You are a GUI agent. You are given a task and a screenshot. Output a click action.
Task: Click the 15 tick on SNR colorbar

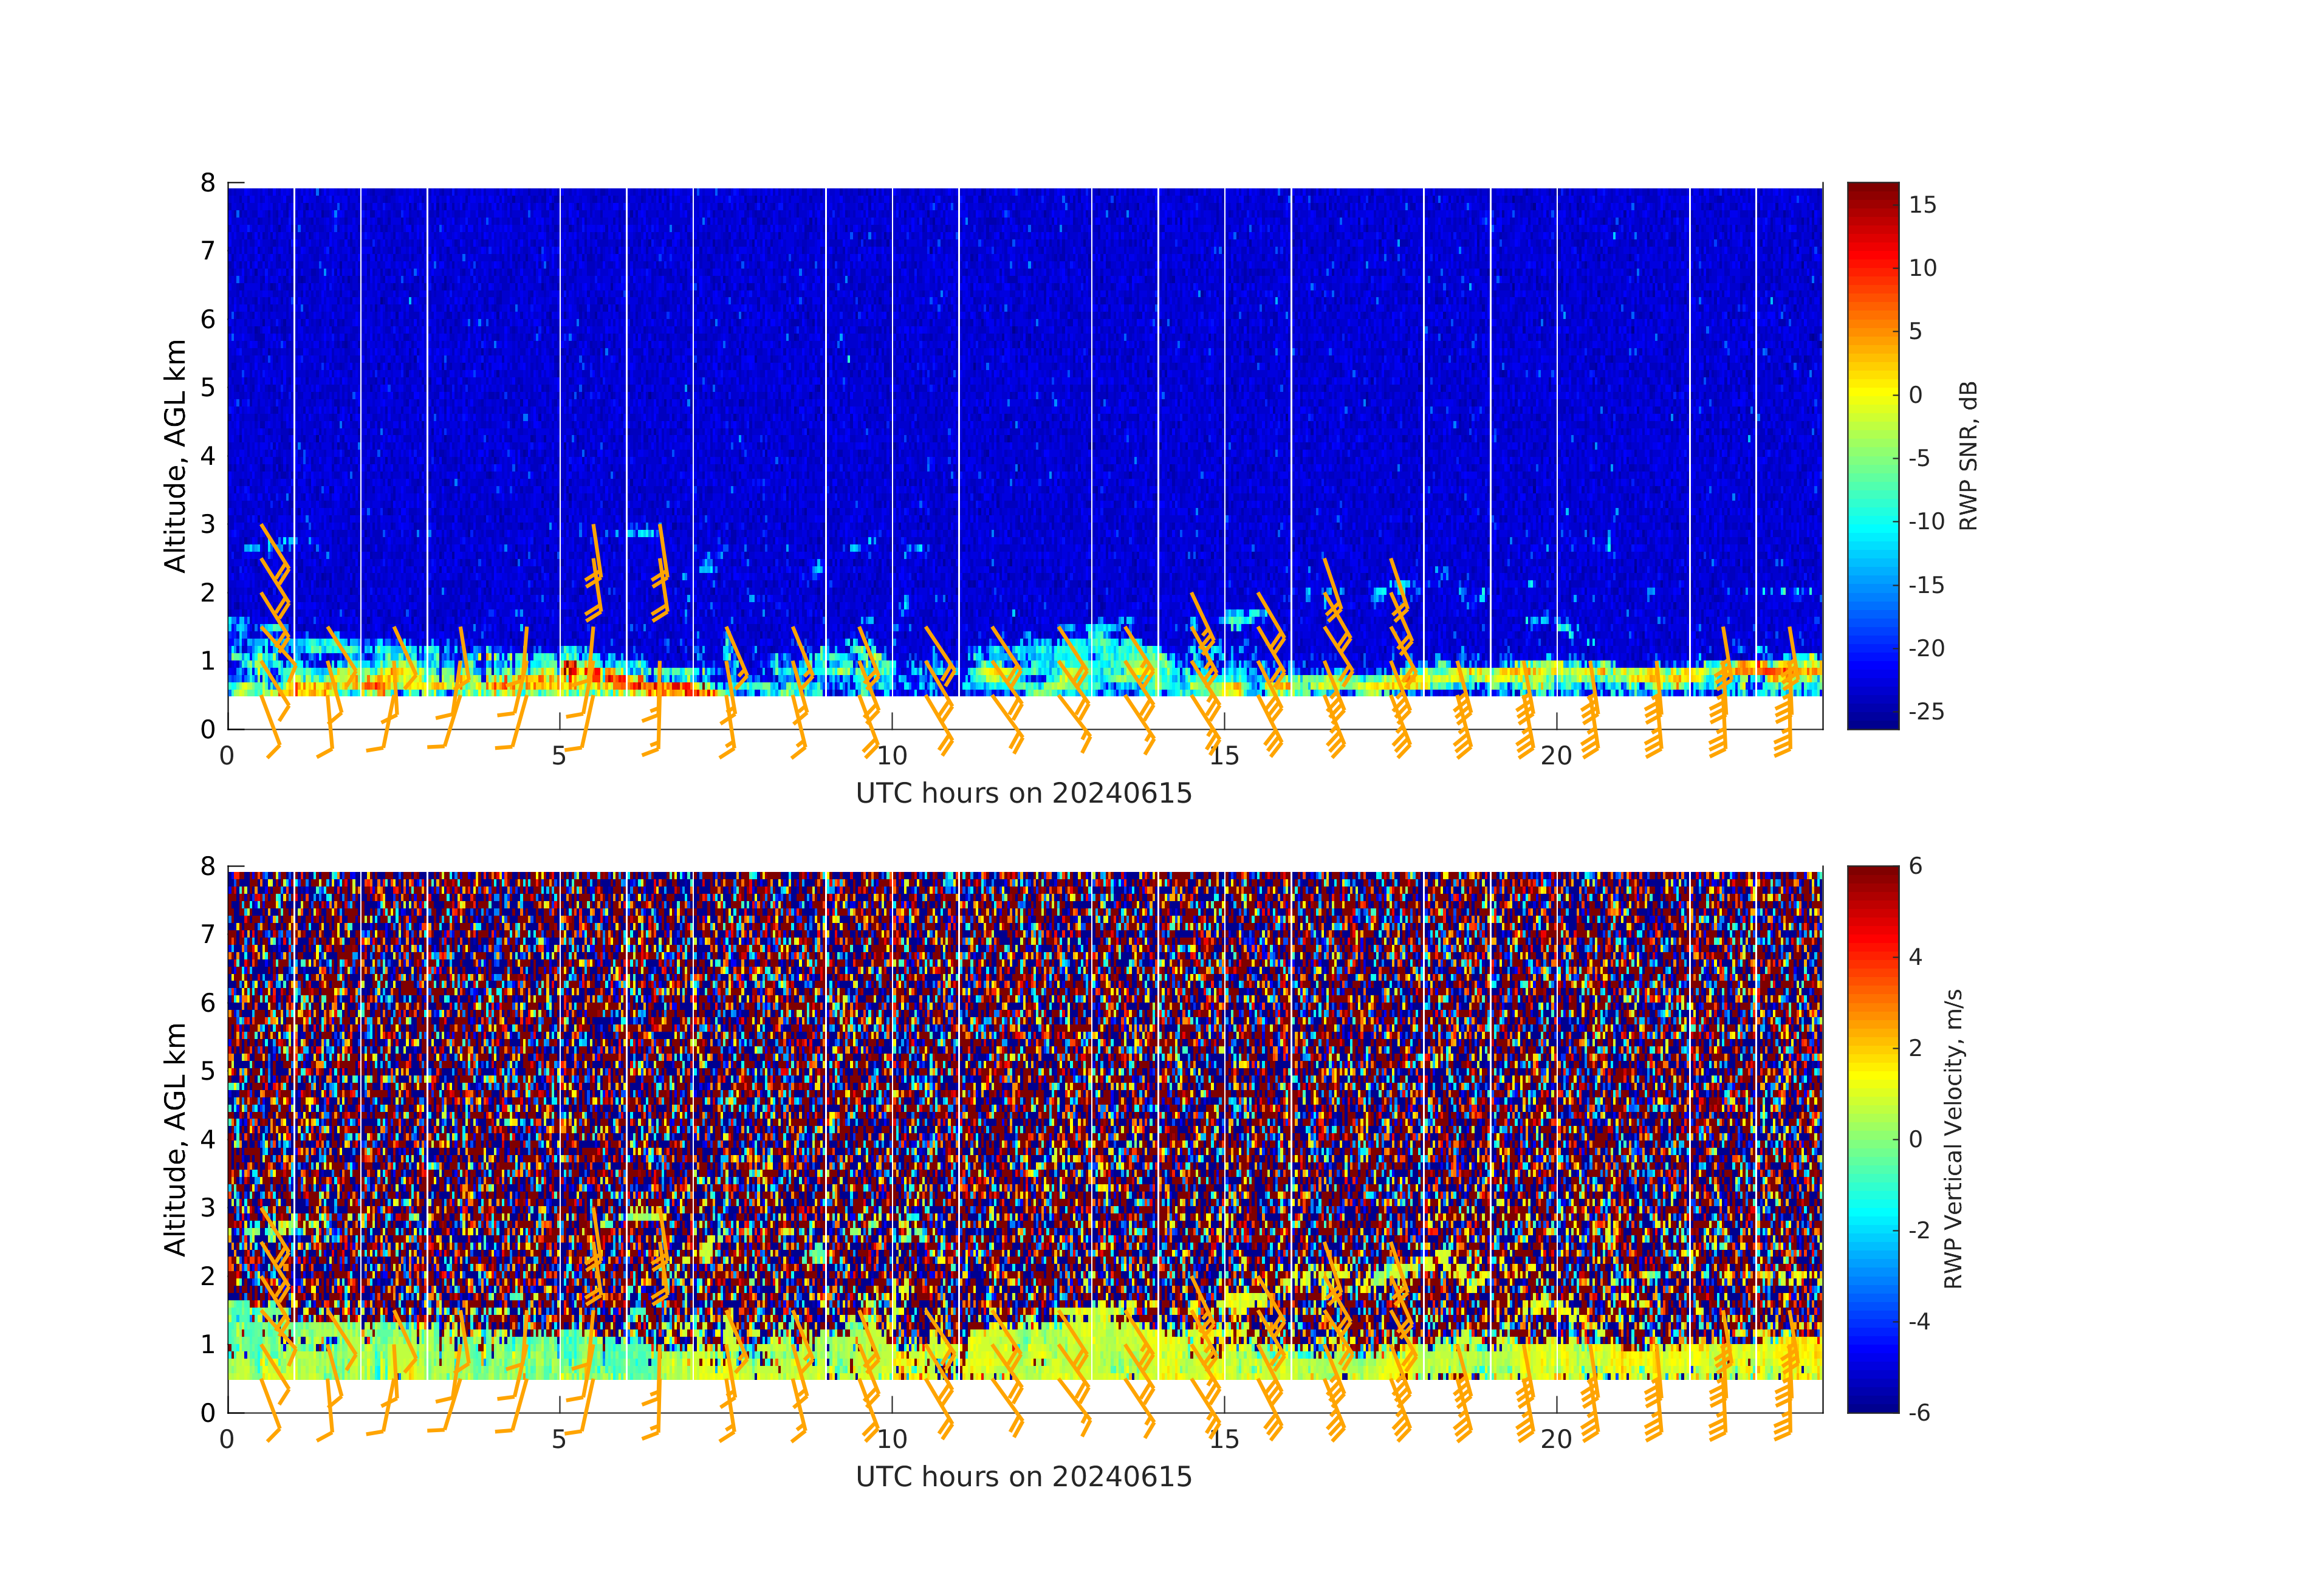1922,205
